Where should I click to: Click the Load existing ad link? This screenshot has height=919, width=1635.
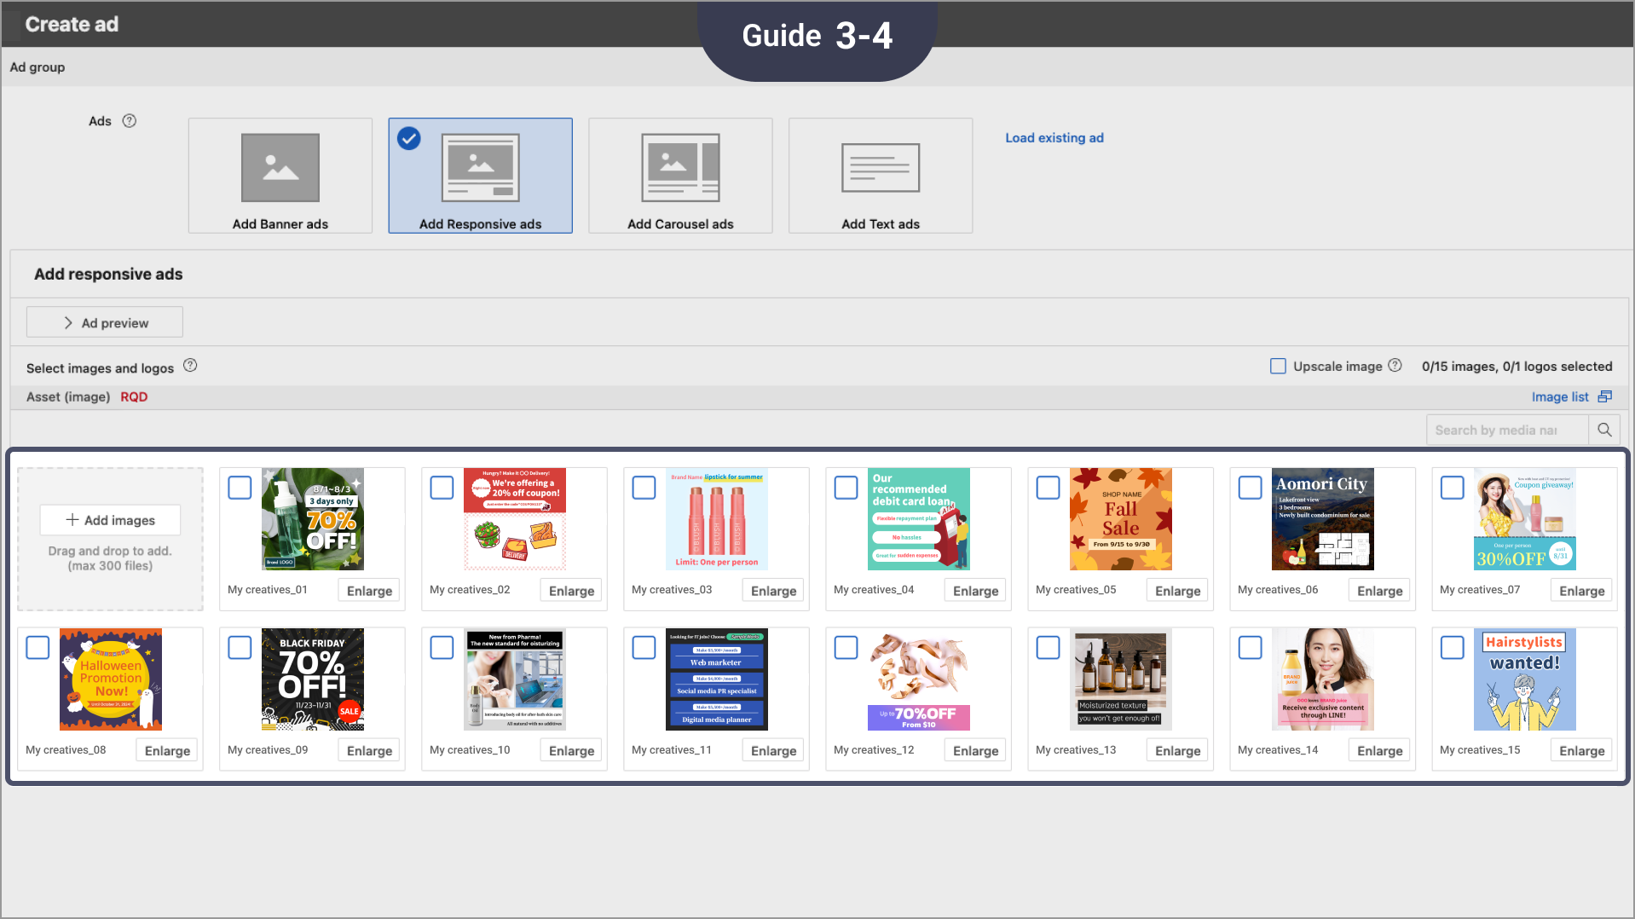[1054, 137]
